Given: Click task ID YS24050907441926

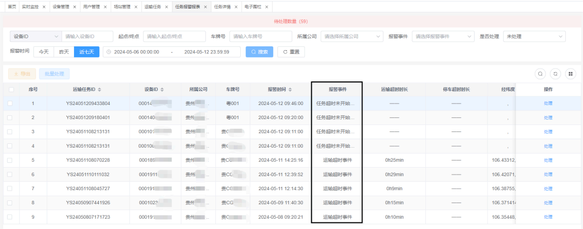Looking at the screenshot, I should tap(88, 203).
